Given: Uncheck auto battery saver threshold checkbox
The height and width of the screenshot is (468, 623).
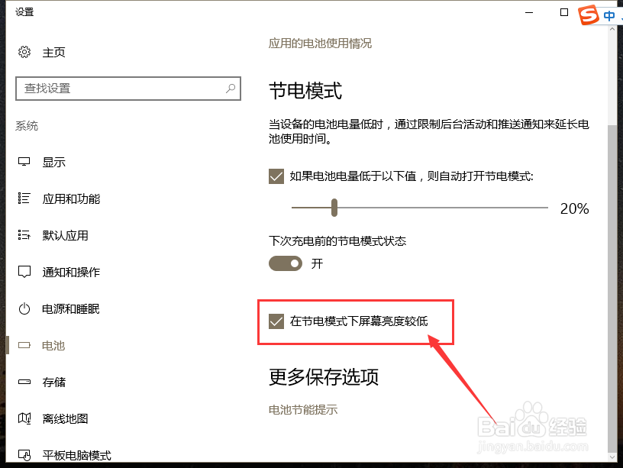Looking at the screenshot, I should point(276,176).
